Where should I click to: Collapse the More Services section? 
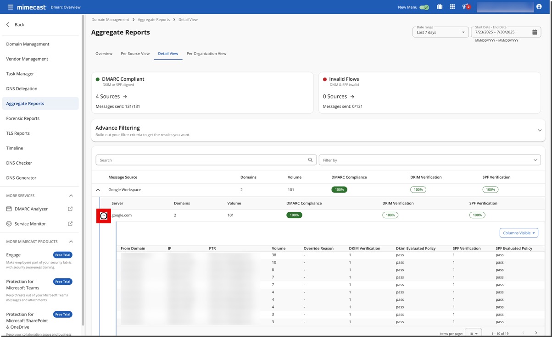point(71,196)
